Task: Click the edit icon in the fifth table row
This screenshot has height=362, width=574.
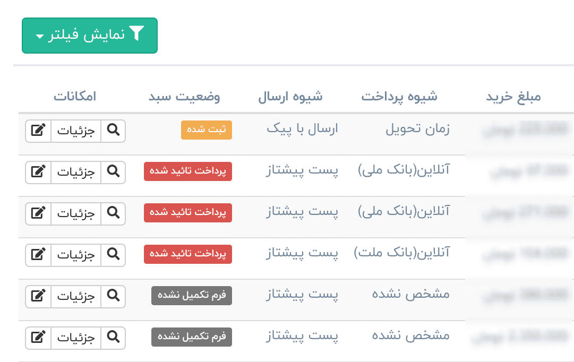Action: [38, 297]
